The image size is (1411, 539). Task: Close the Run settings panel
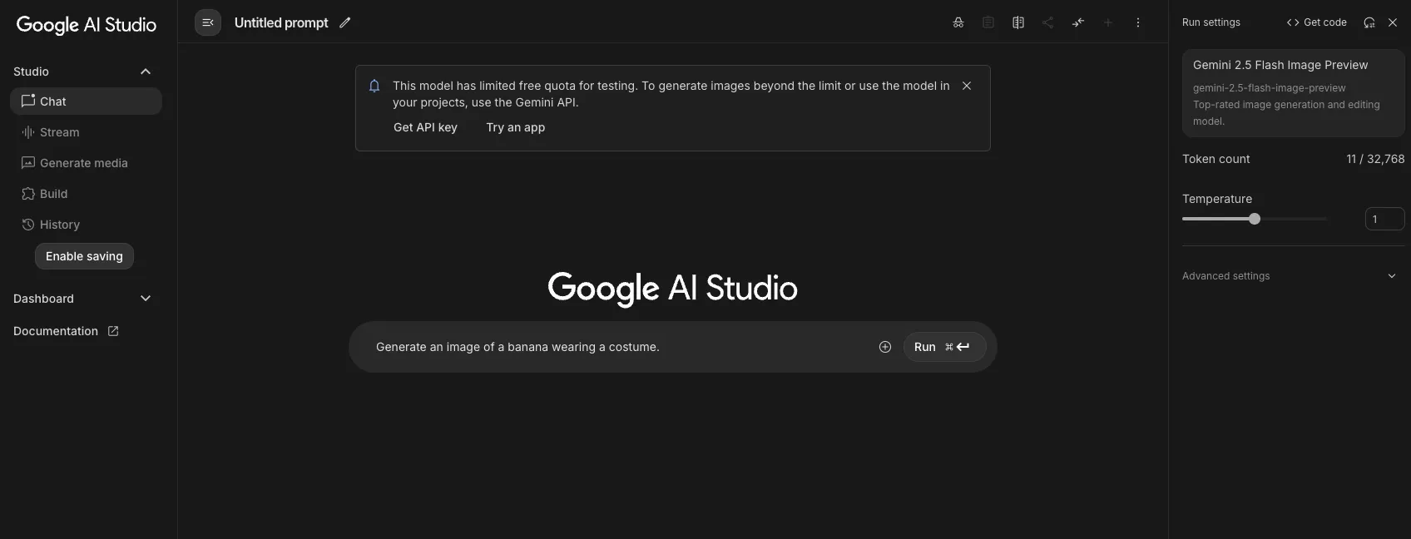[1393, 22]
